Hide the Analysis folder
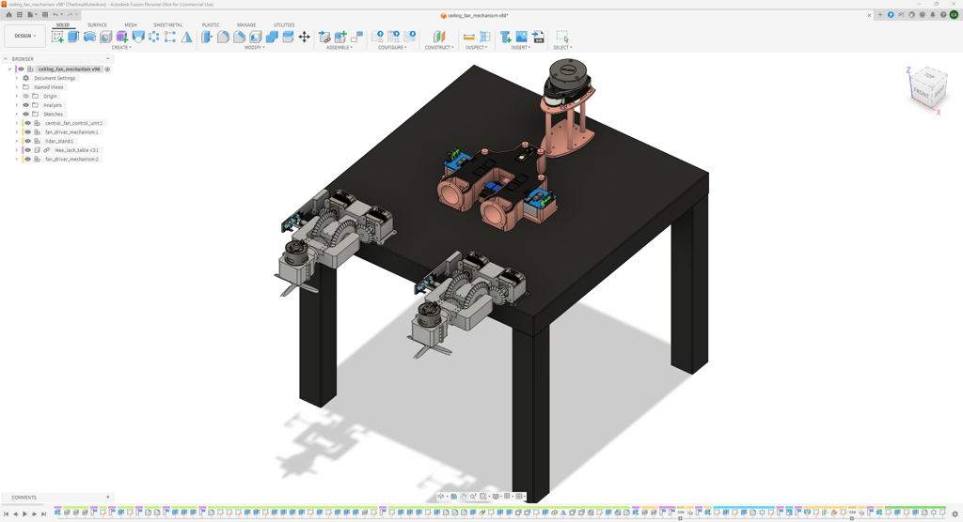Viewport: 963px width, 522px height. pos(25,105)
